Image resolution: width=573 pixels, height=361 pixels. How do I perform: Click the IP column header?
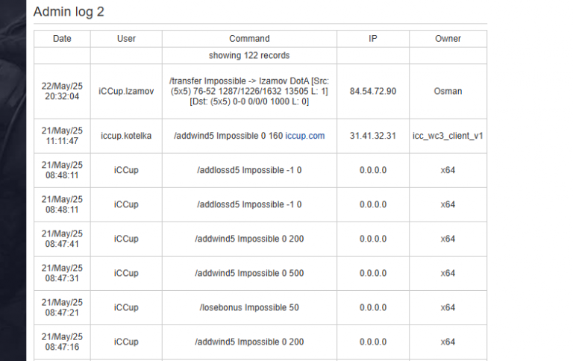click(373, 39)
